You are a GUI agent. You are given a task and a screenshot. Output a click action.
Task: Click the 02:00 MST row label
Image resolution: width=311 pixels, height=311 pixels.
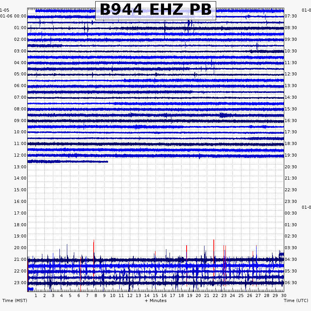(20, 39)
